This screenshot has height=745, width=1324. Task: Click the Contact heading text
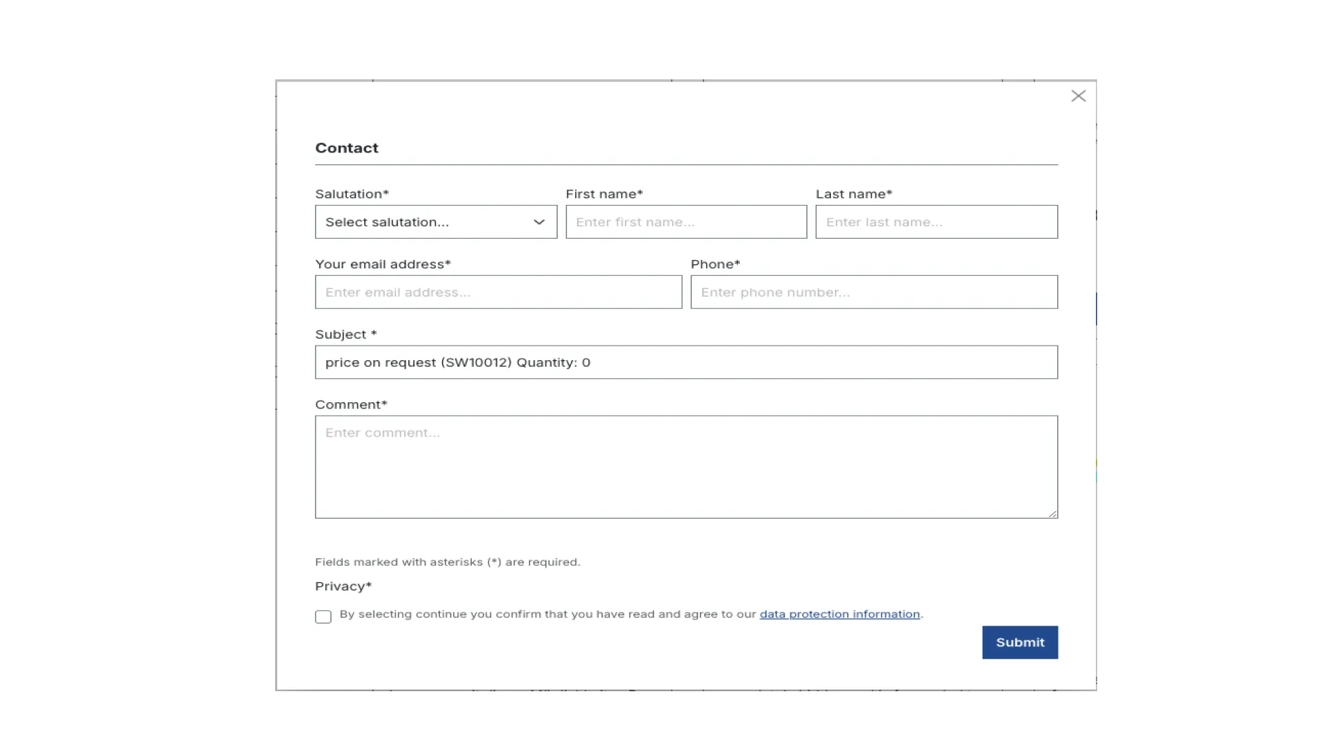click(x=347, y=148)
